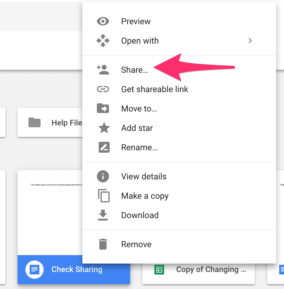Click the Move to folder icon
The height and width of the screenshot is (289, 284).
point(103,108)
